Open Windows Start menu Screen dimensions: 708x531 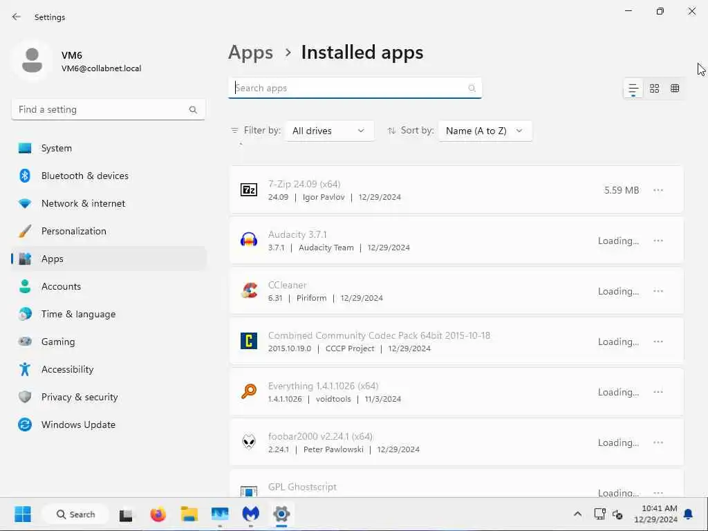click(x=23, y=514)
